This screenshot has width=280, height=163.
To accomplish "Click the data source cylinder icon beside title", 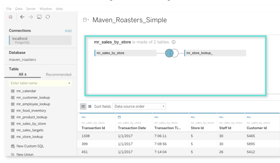I will pos(85,20).
